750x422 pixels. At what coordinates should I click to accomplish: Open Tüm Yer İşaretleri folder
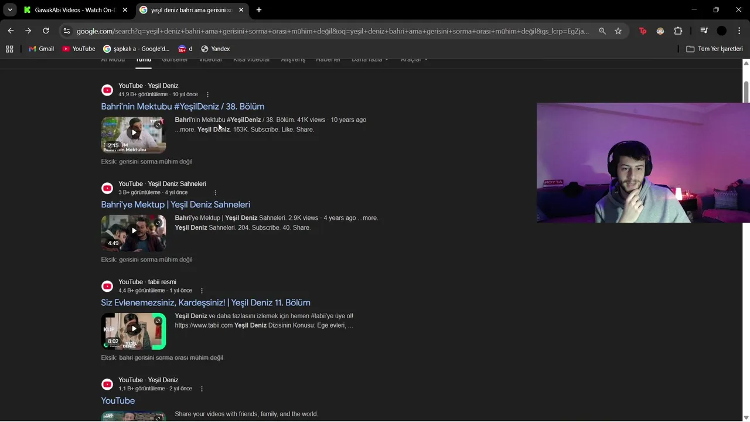(x=715, y=49)
